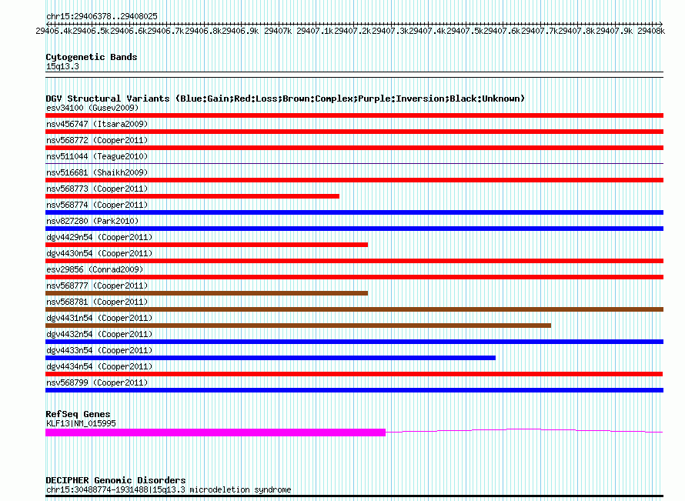Select the Cytogenetic Bands track heading
Screen dimensions: 685x501
(92, 57)
